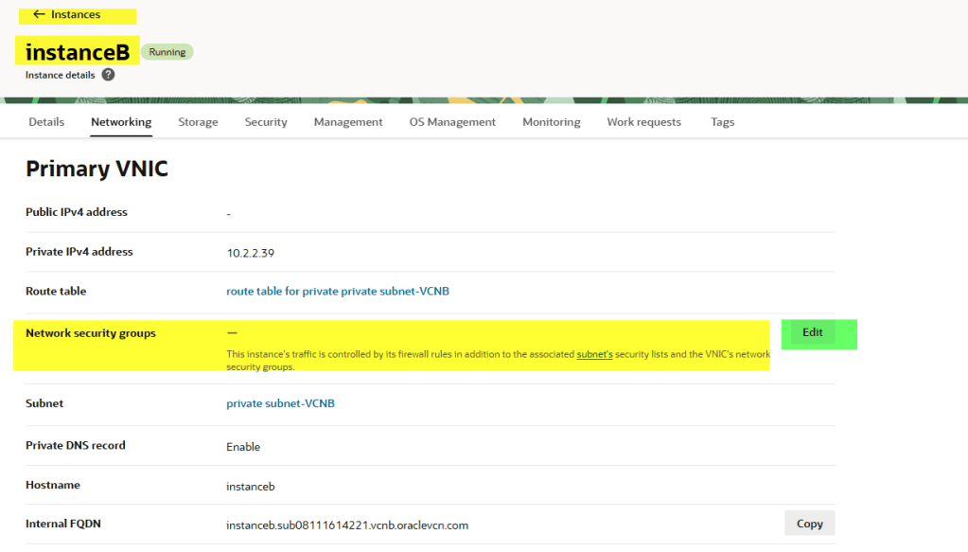
Task: Go to the Security tab
Action: 266,122
